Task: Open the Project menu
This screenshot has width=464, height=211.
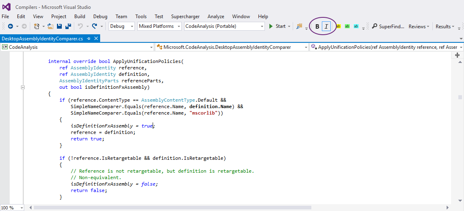Action: (59, 17)
